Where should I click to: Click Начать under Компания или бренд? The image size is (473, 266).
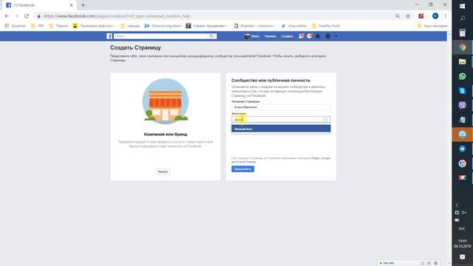[163, 172]
